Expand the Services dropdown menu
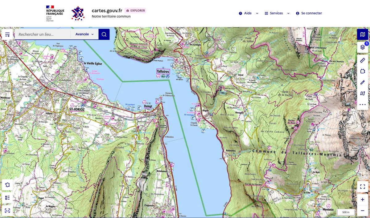The height and width of the screenshot is (218, 370). pyautogui.click(x=277, y=13)
